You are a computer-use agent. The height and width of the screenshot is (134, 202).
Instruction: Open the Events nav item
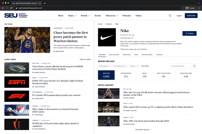(98, 16)
